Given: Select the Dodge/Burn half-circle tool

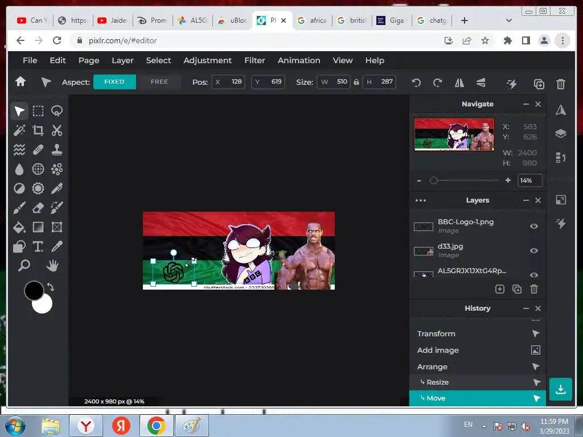Looking at the screenshot, I should point(19,188).
